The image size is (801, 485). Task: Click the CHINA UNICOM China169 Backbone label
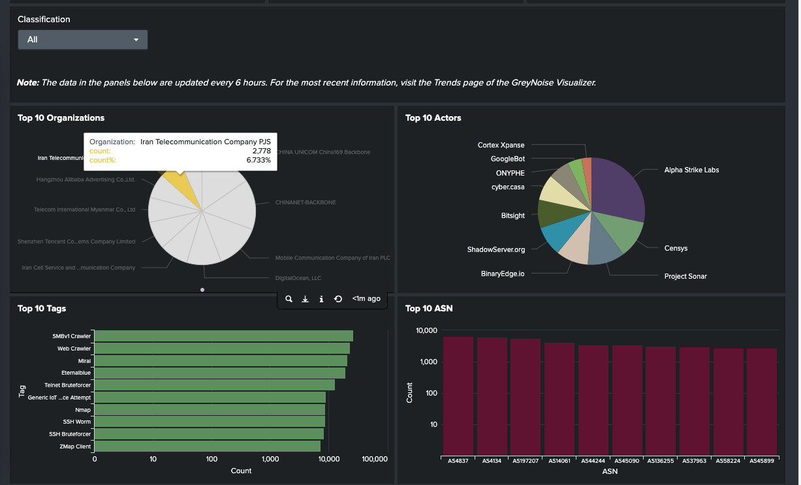322,152
